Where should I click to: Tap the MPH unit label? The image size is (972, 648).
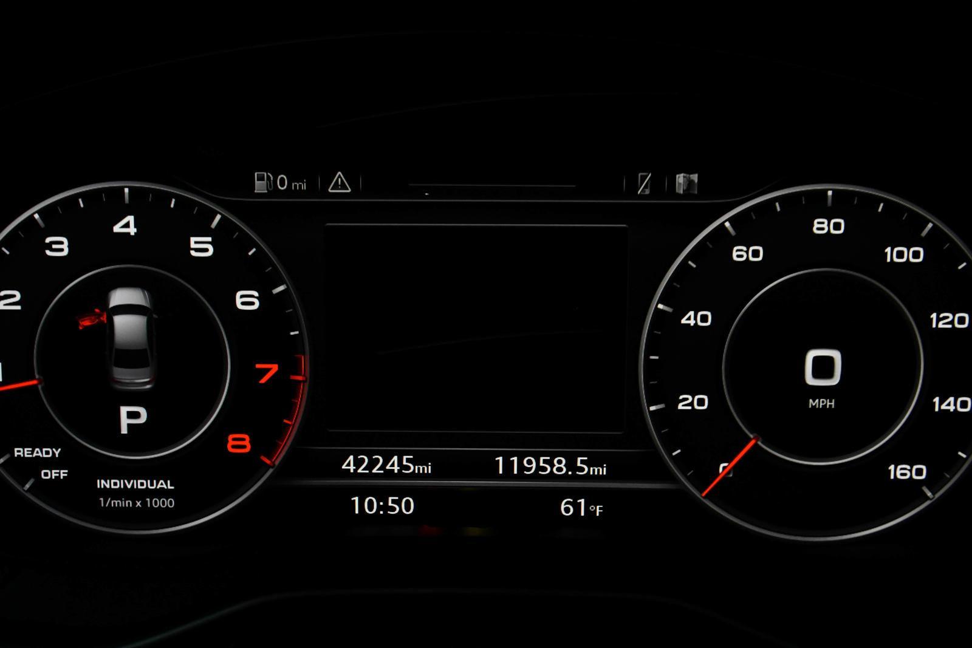(821, 404)
